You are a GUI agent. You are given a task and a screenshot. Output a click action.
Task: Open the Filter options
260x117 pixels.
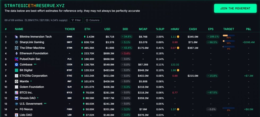tap(76, 20)
